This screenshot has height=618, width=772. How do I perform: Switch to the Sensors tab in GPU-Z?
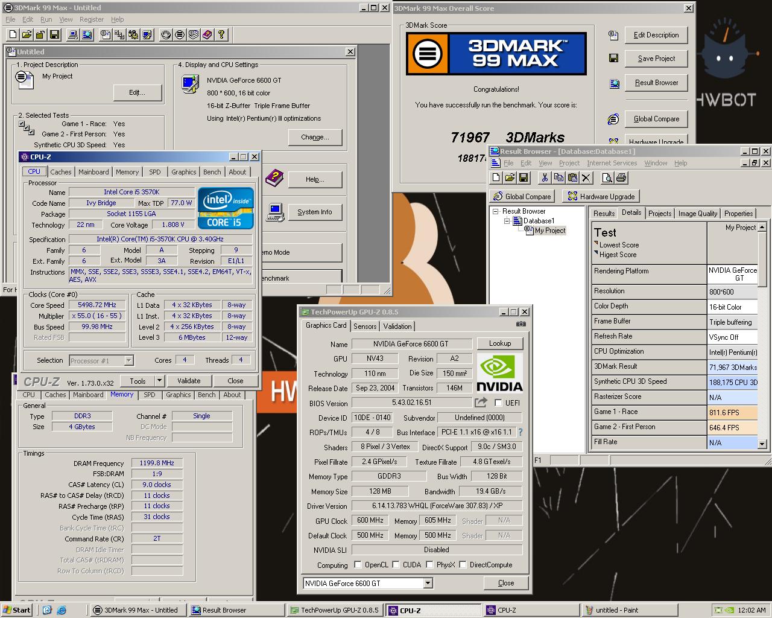pos(365,327)
